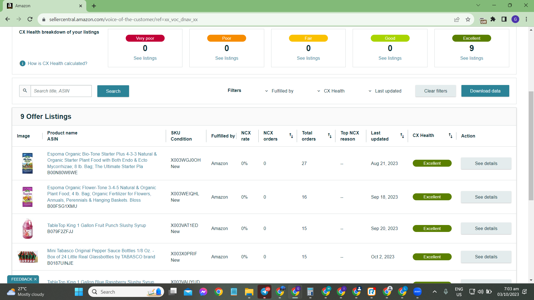Screen dimensions: 534x300
Task: Expand the Fulfilled by filter dropdown
Action: coord(279,91)
